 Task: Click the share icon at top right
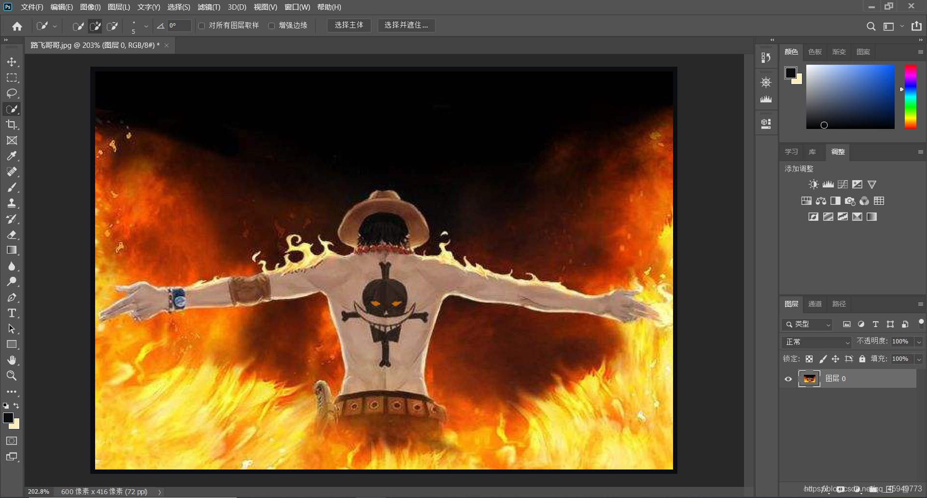click(916, 26)
